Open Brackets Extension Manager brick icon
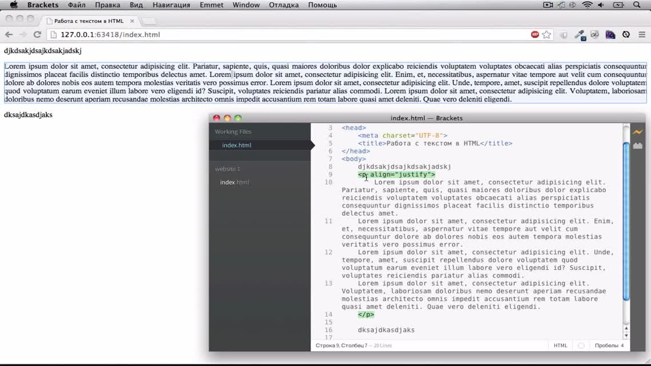Image resolution: width=651 pixels, height=366 pixels. (638, 146)
